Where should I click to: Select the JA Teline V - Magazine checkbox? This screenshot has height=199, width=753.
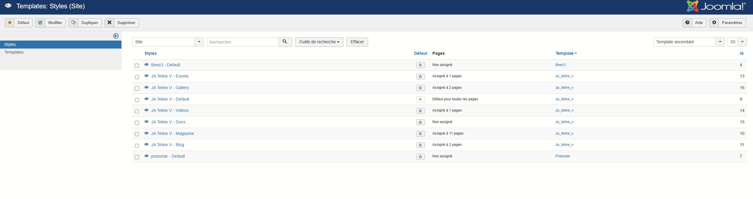click(x=137, y=134)
